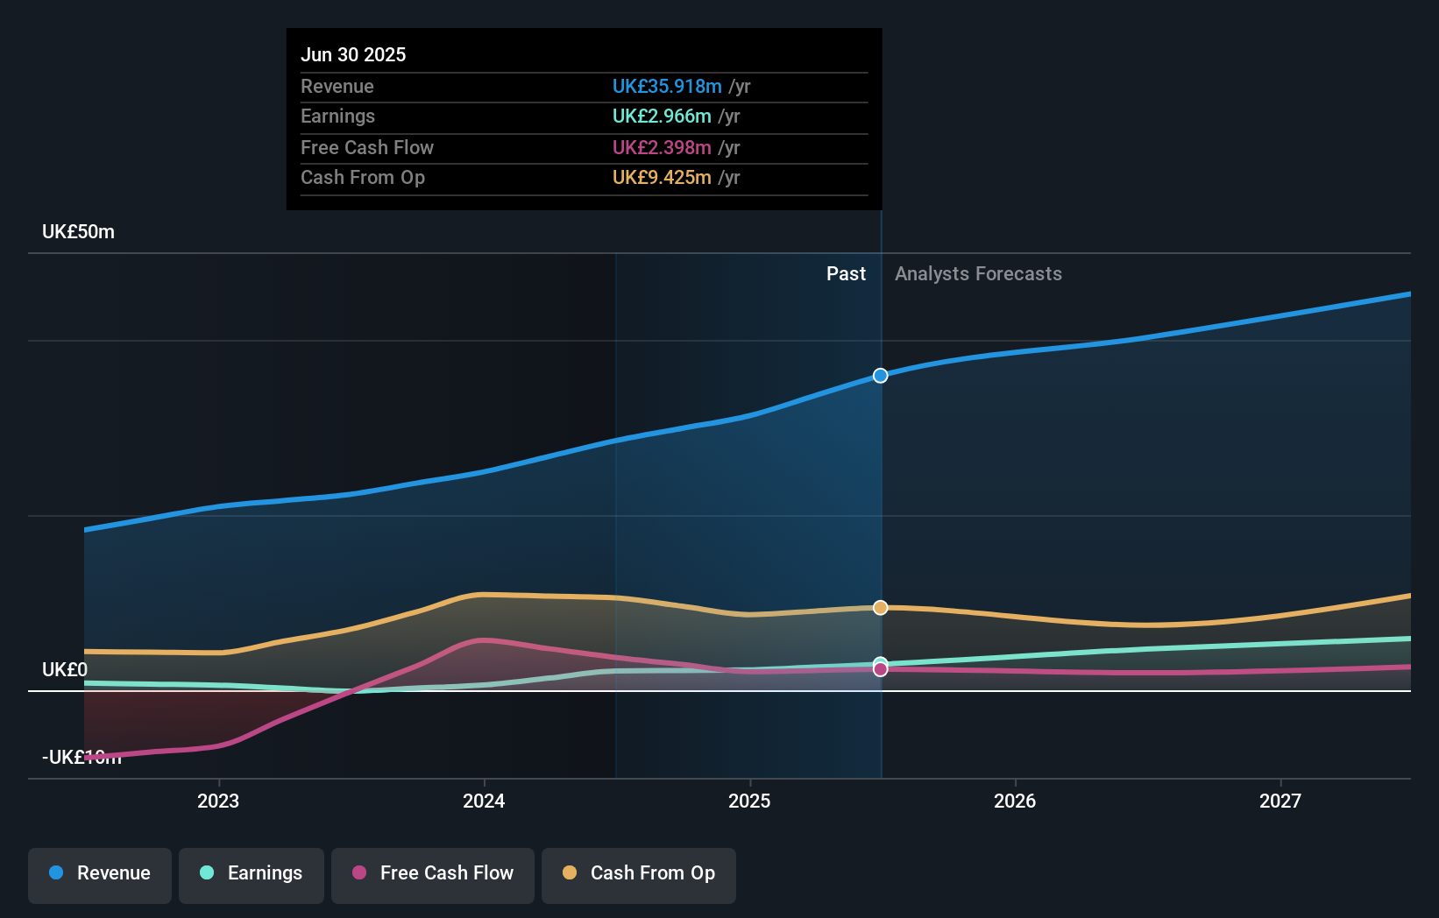The image size is (1439, 918).
Task: Click the Earnings legend dot
Action: 206,873
